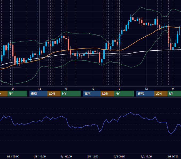Select the LDN session block on 2/1
The width and height of the screenshot is (181, 159).
[107, 94]
